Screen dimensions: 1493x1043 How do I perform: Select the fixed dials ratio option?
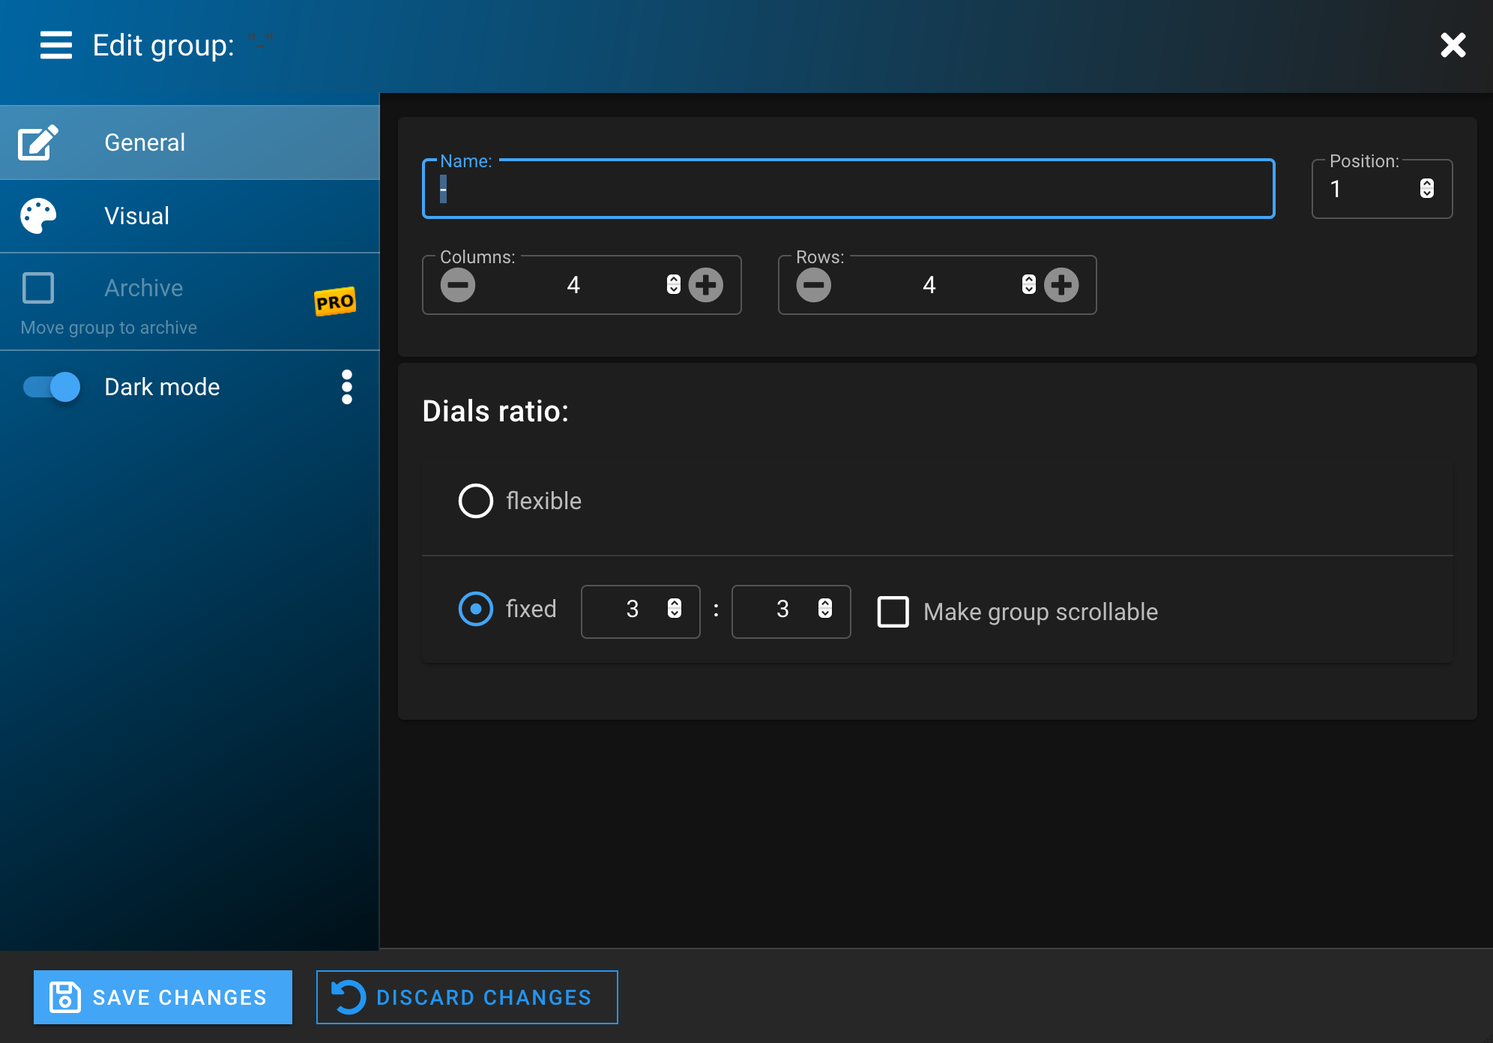pyautogui.click(x=476, y=609)
